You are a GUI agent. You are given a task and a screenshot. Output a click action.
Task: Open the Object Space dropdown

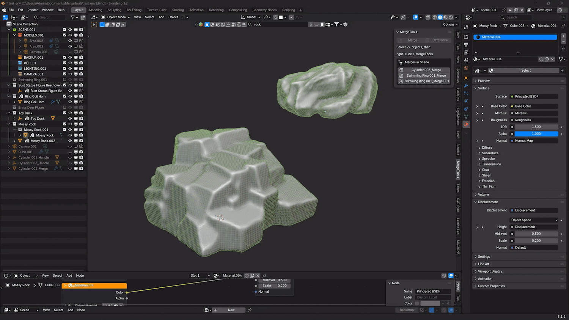(534, 220)
